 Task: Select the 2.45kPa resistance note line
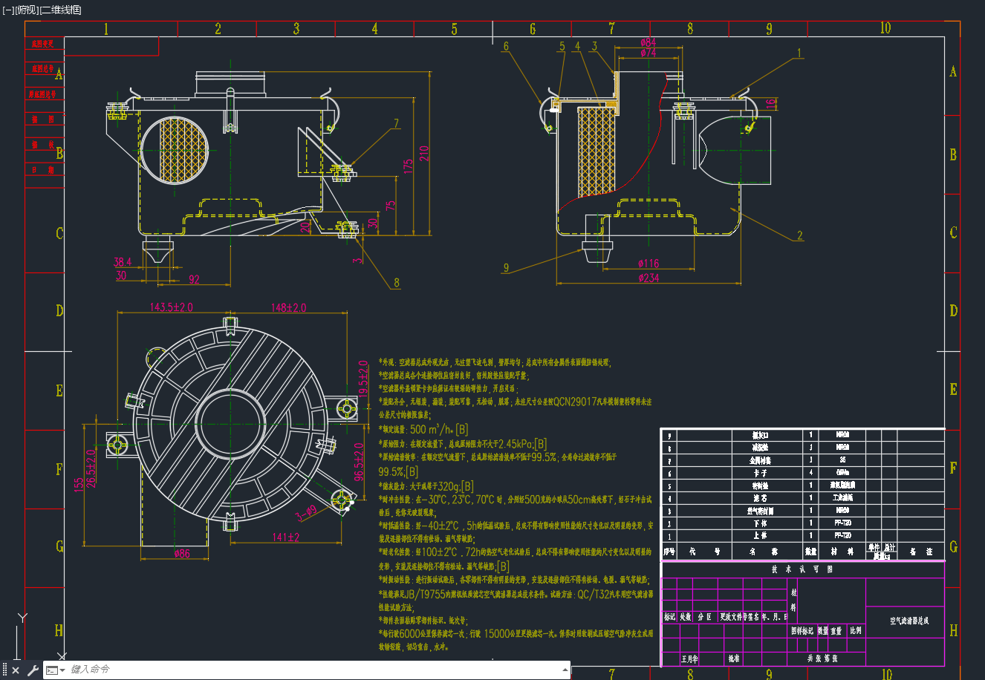[463, 444]
